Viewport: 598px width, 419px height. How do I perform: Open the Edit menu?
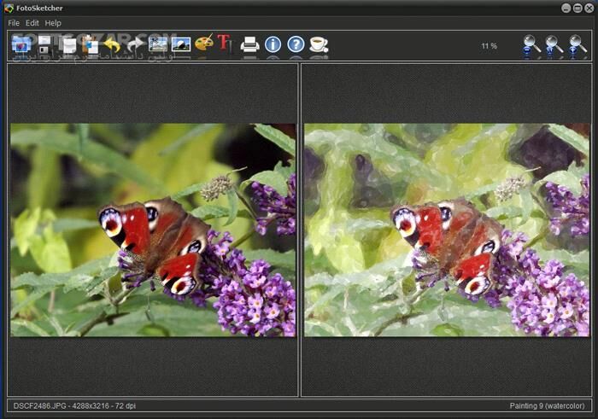pyautogui.click(x=32, y=23)
